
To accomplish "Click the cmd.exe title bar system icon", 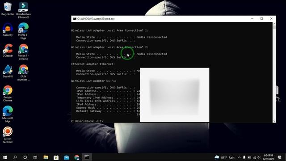I will [x=75, y=19].
